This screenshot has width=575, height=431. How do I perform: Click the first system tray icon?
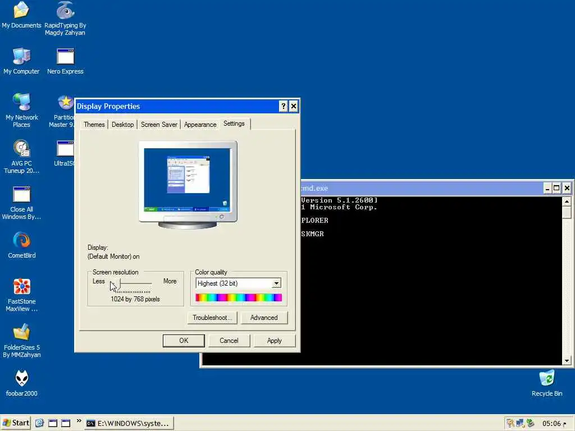coord(510,423)
